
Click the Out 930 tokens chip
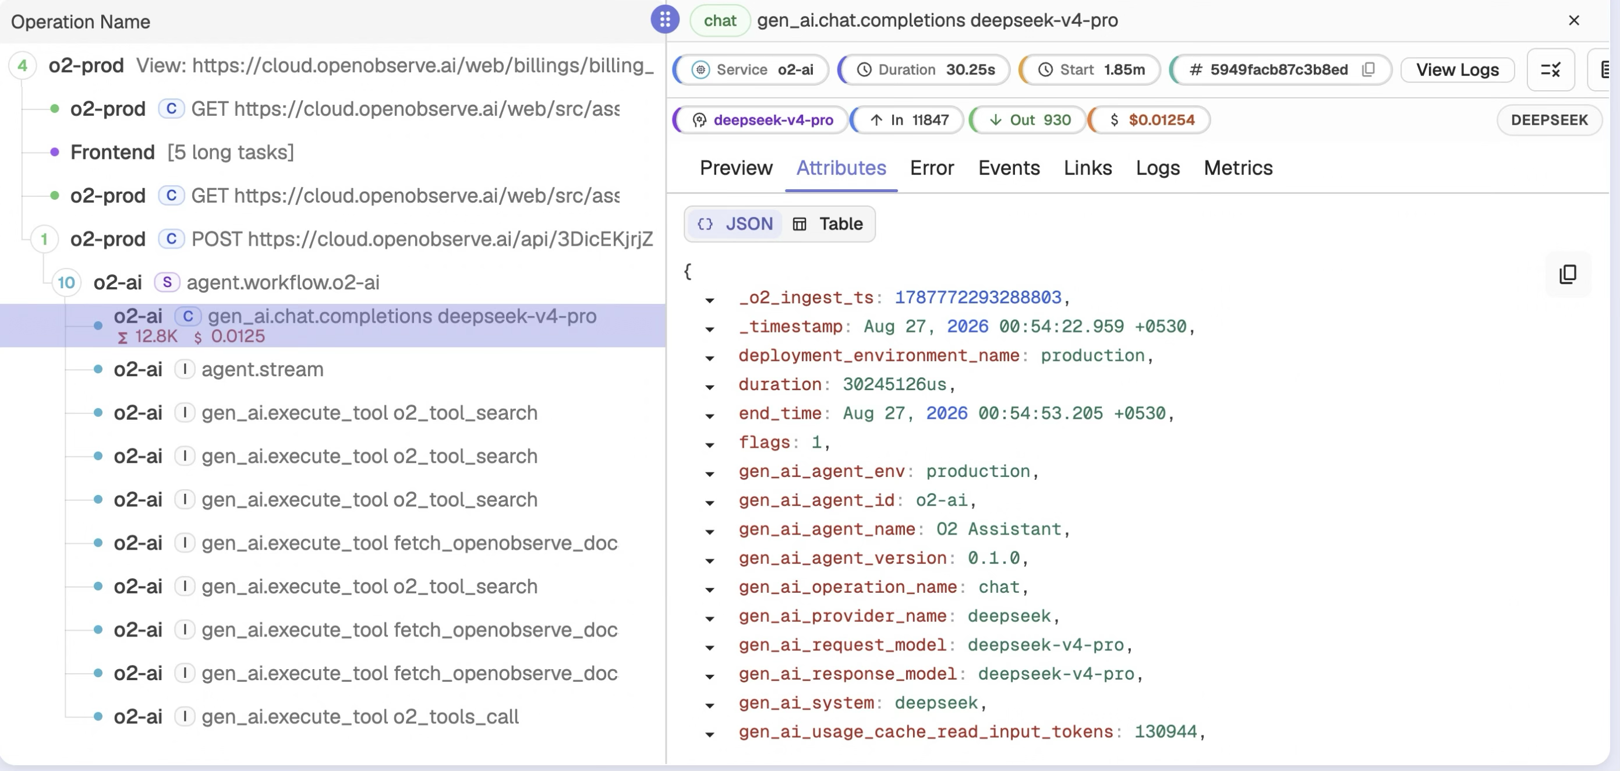click(1028, 119)
